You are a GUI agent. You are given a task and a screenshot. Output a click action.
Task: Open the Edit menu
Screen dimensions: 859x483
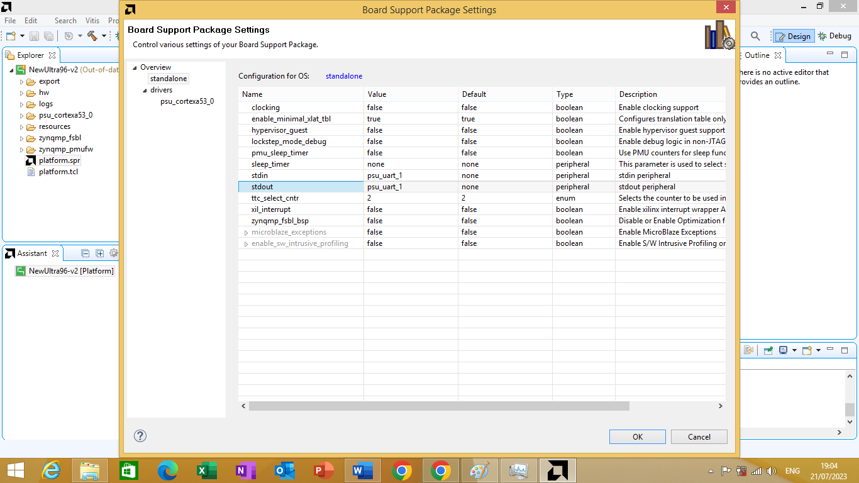(31, 21)
